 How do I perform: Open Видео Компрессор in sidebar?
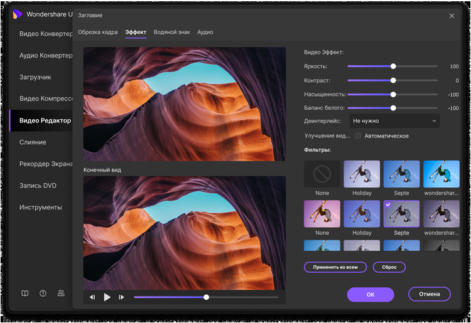(41, 98)
